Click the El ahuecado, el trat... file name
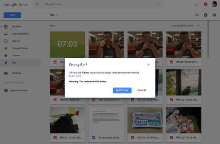The image size is (220, 144). coord(110,138)
